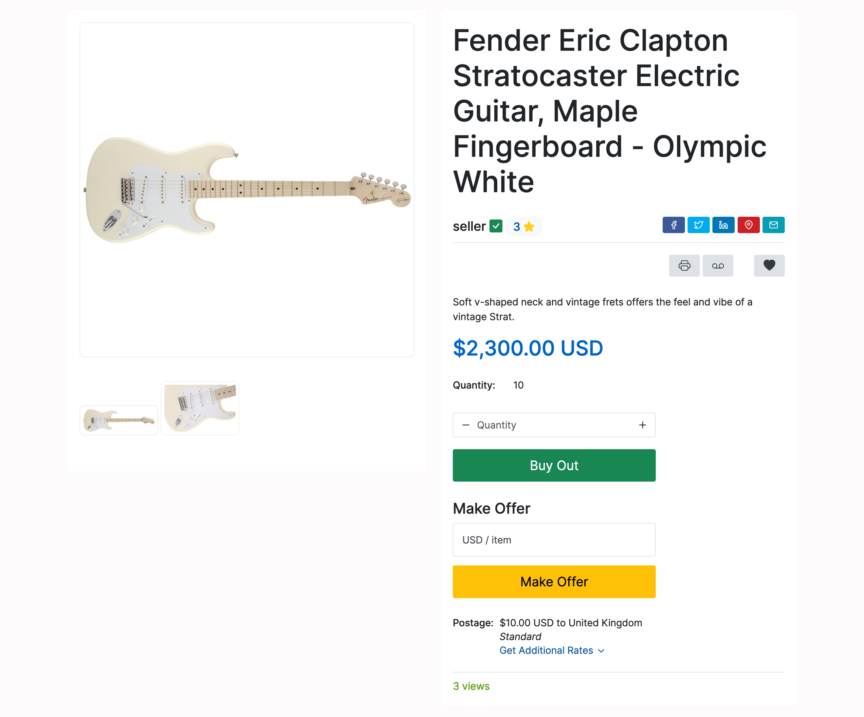This screenshot has height=717, width=864.
Task: Click the Quantity input field
Action: [x=553, y=425]
